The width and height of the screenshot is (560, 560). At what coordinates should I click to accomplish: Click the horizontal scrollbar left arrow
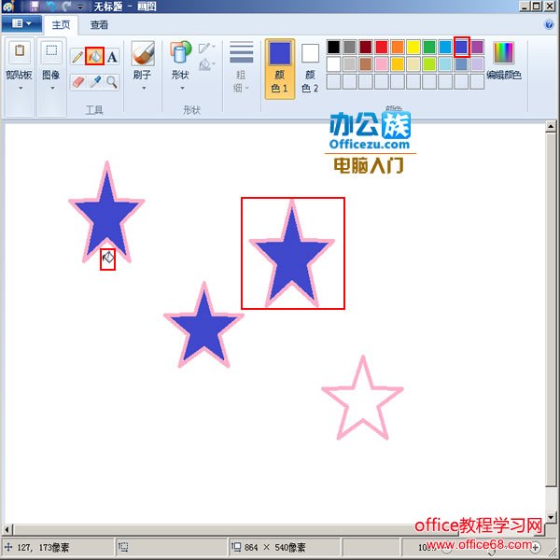[x=7, y=529]
